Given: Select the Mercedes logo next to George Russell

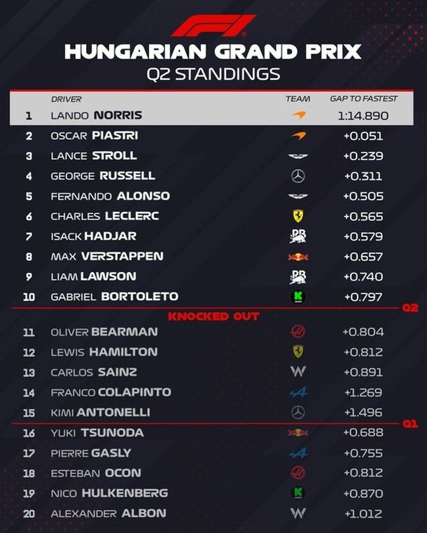Looking at the screenshot, I should coord(297,176).
